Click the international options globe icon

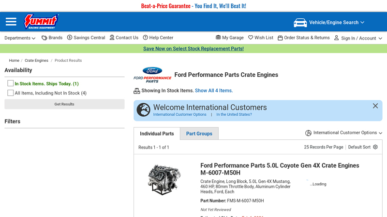pyautogui.click(x=308, y=133)
